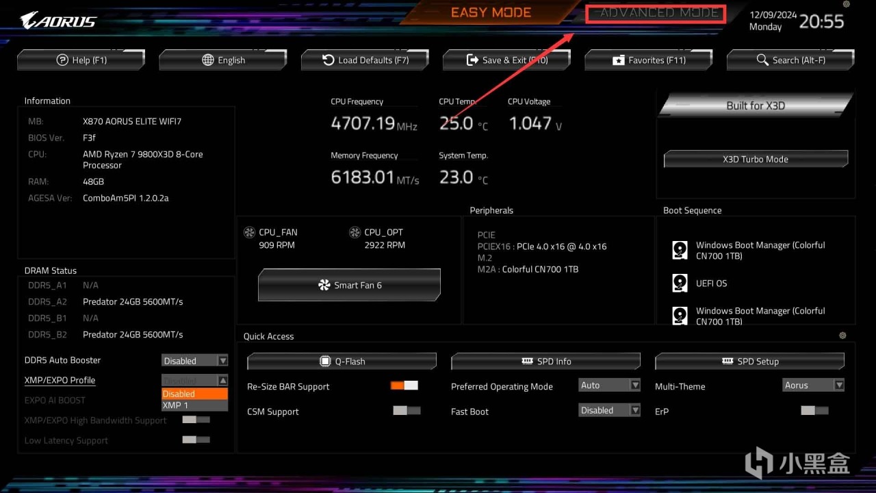This screenshot has height=493, width=876.
Task: Open Favorites via the star folder icon
Action: pyautogui.click(x=618, y=60)
